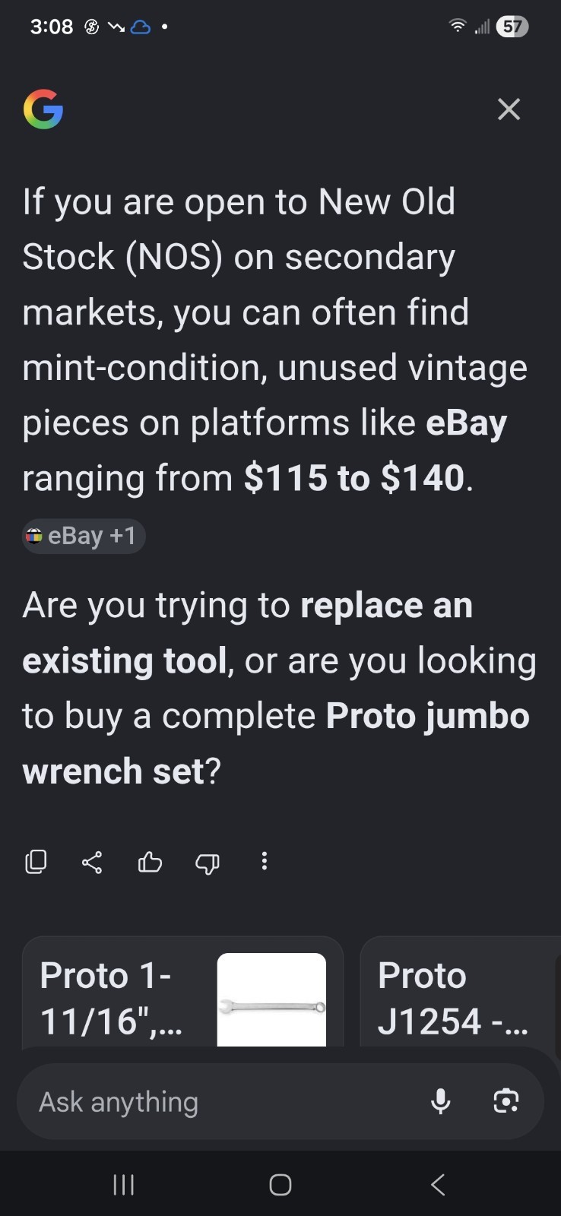Tap the battery indicator in status bar

512,27
